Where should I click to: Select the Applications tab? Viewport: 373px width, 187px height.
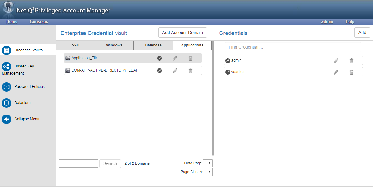click(x=192, y=45)
